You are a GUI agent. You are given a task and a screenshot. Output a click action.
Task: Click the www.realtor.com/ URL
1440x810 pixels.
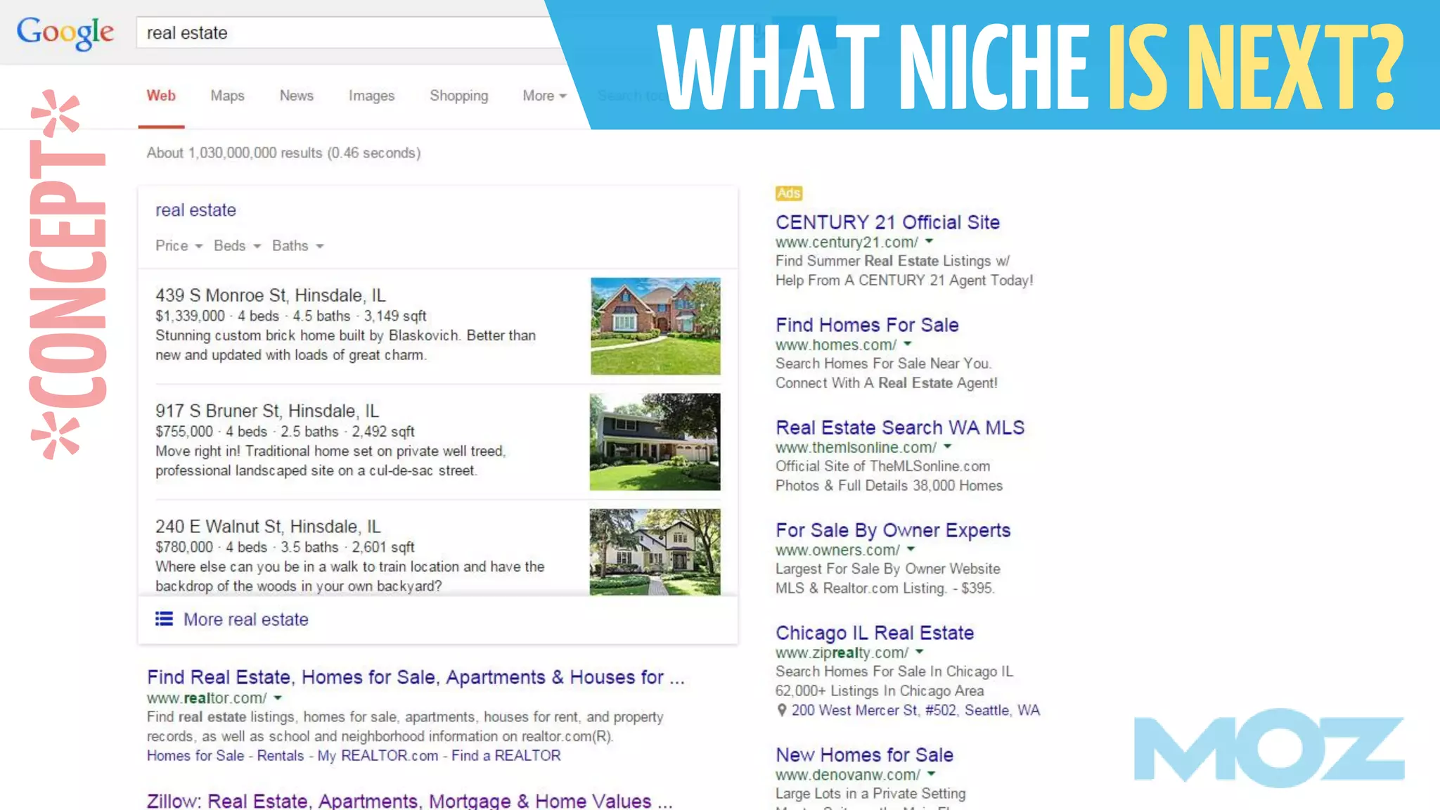tap(207, 698)
